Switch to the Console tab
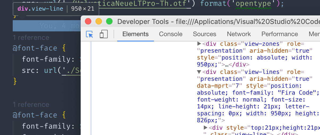320x135 pixels. [x=171, y=34]
